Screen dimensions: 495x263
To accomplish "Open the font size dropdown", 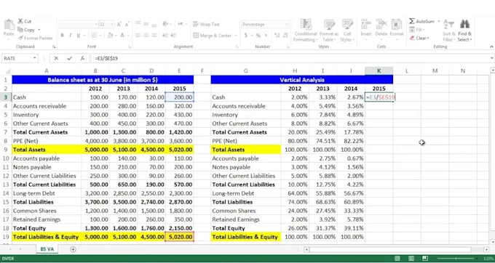I will [x=112, y=24].
